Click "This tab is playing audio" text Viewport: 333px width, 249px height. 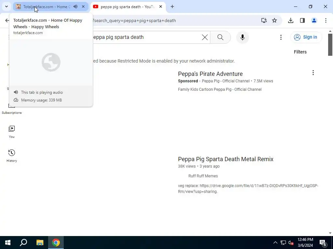click(x=42, y=92)
